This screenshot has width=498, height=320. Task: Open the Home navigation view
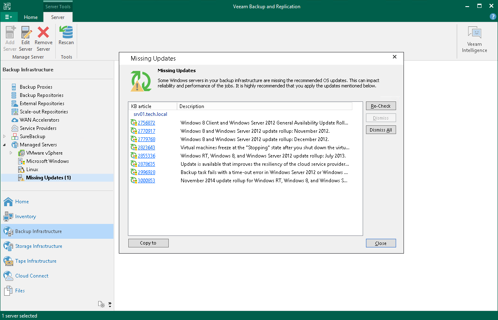click(57, 202)
